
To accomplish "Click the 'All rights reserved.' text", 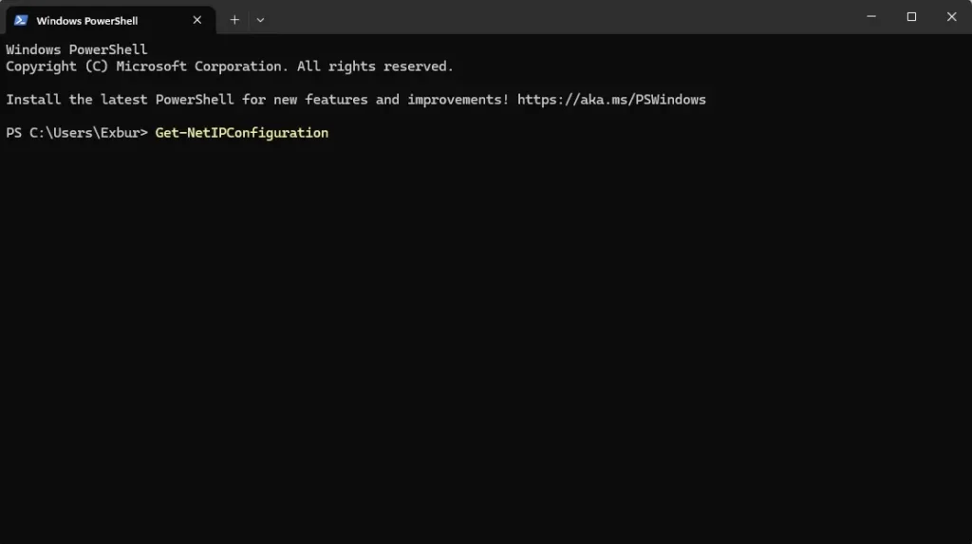I will click(375, 66).
